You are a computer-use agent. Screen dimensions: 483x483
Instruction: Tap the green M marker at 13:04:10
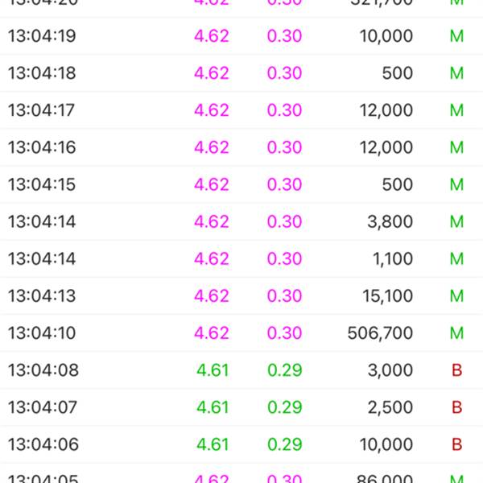click(456, 333)
